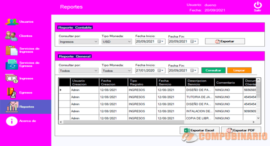The height and width of the screenshot is (146, 270).
Task: Go to Ingresos menu label
Action: tap(26, 78)
